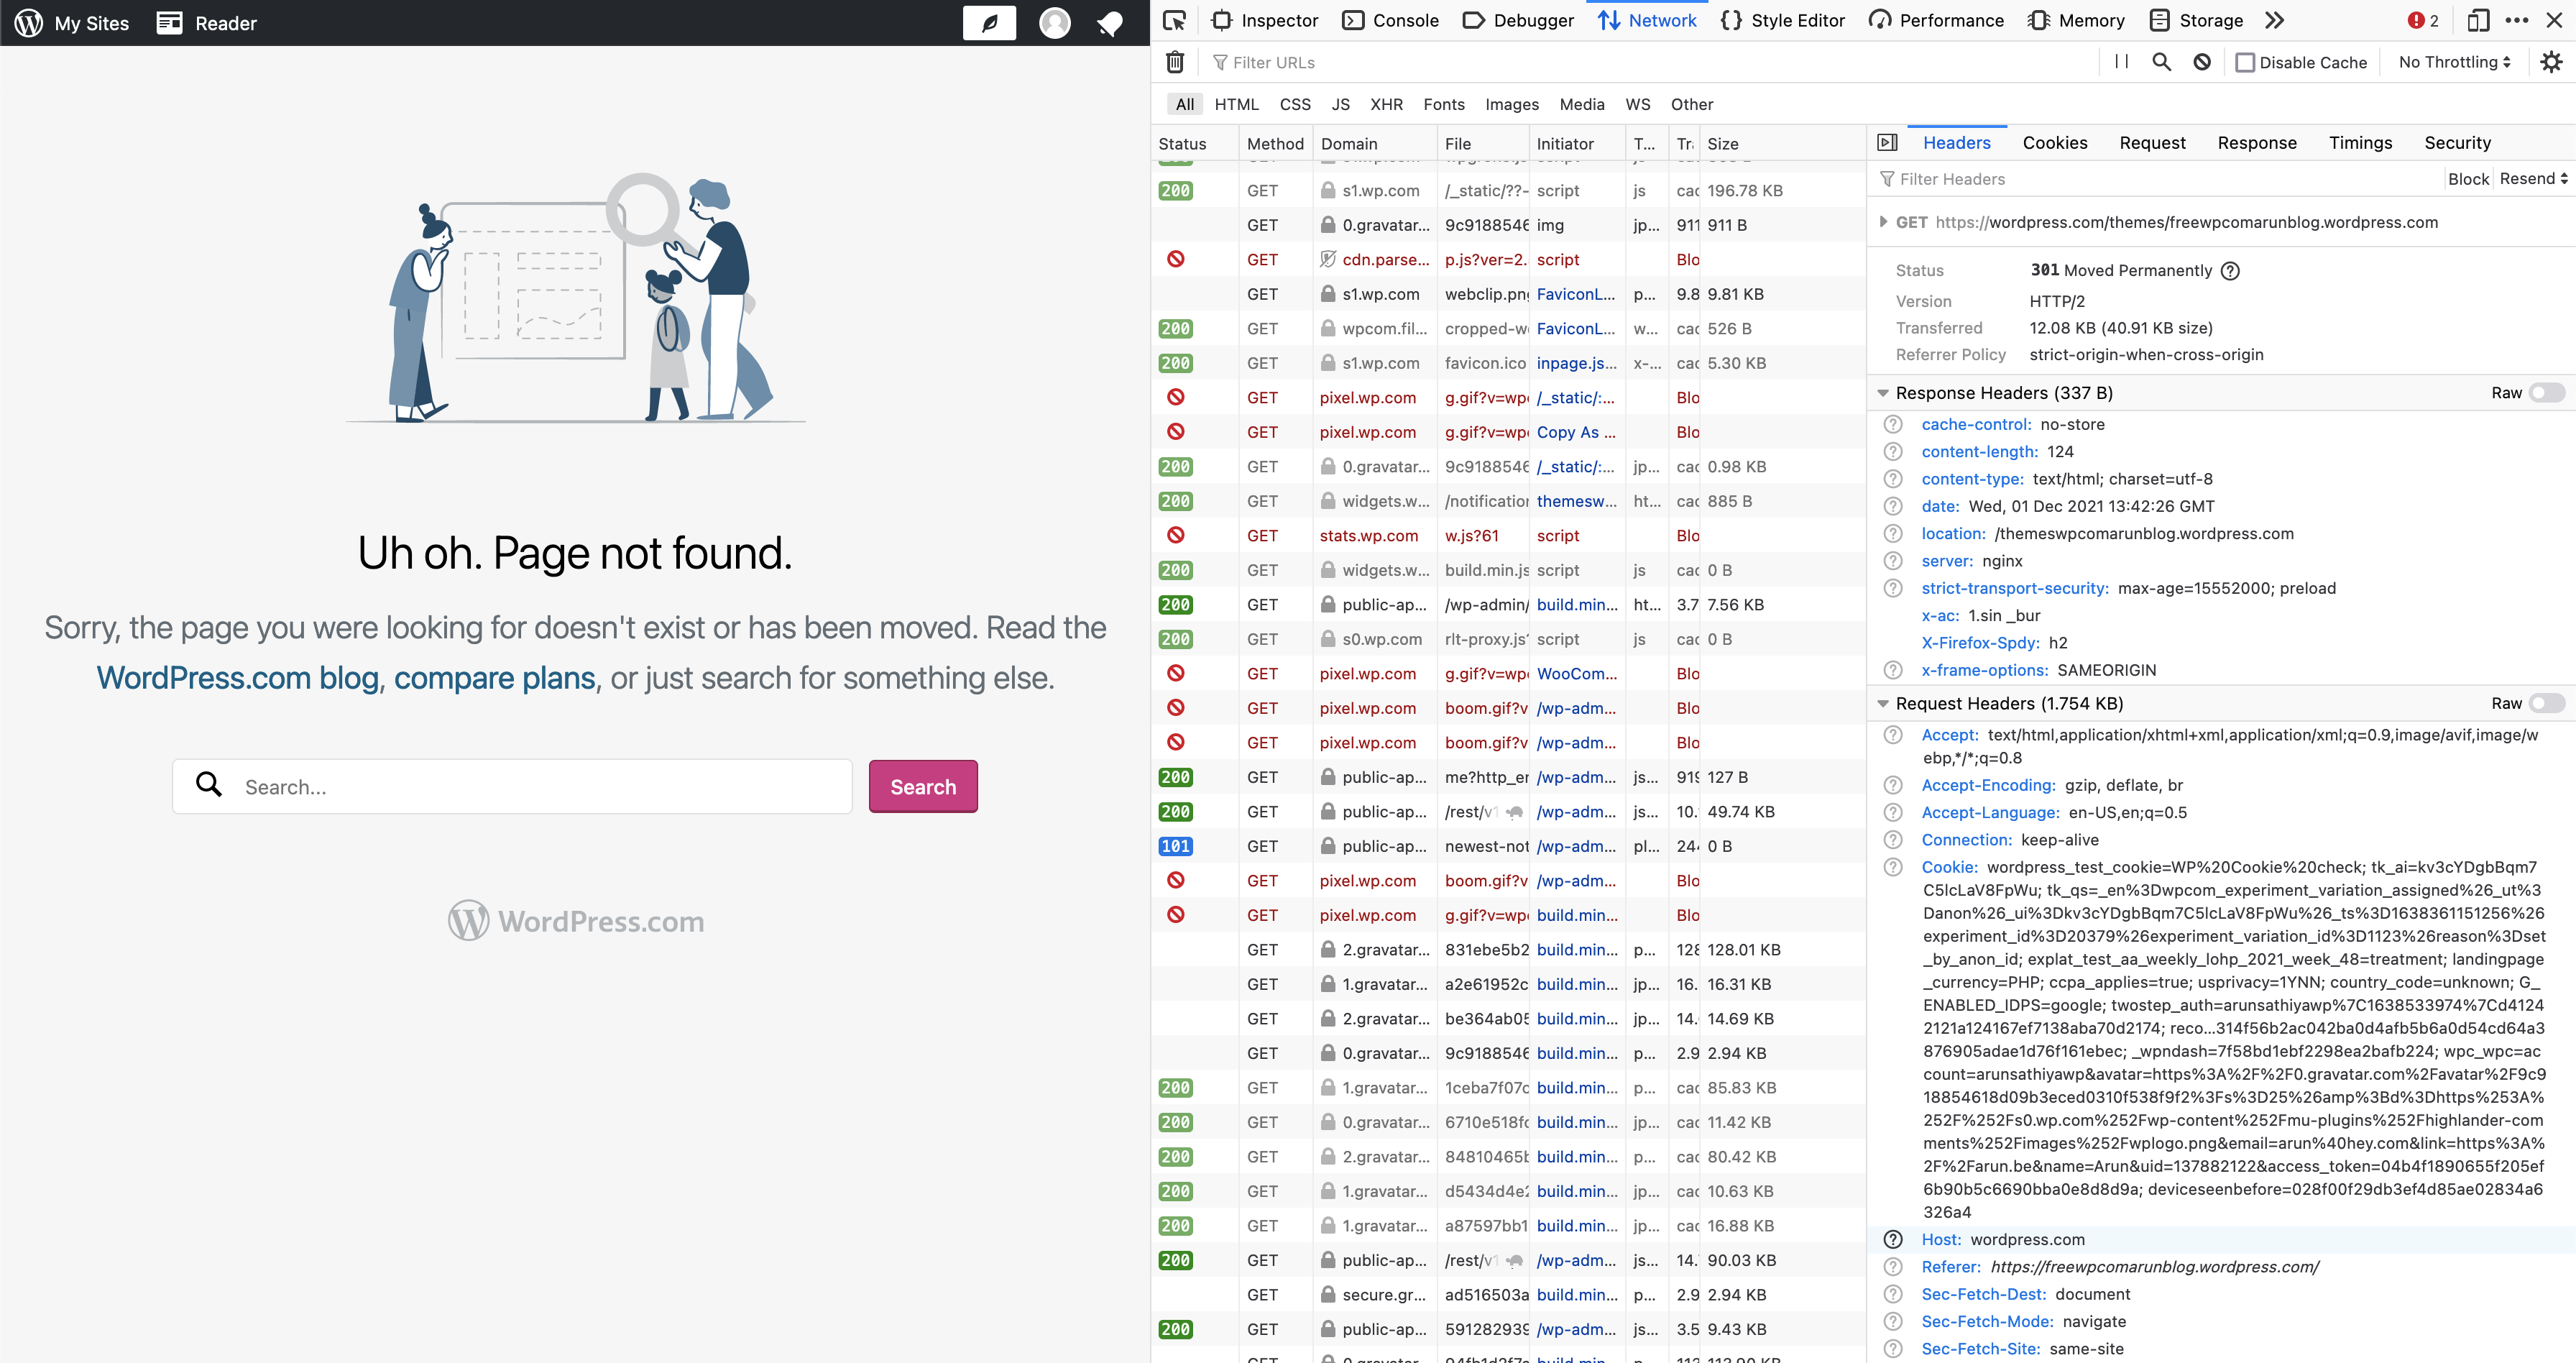The image size is (2576, 1363).
Task: Click help icon beside cache-control header
Action: (x=1893, y=424)
